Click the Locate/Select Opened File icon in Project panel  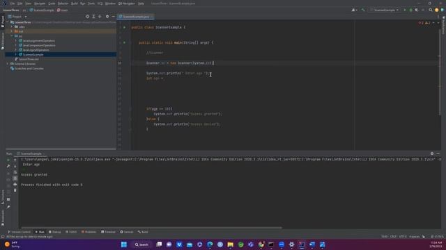(x=87, y=17)
